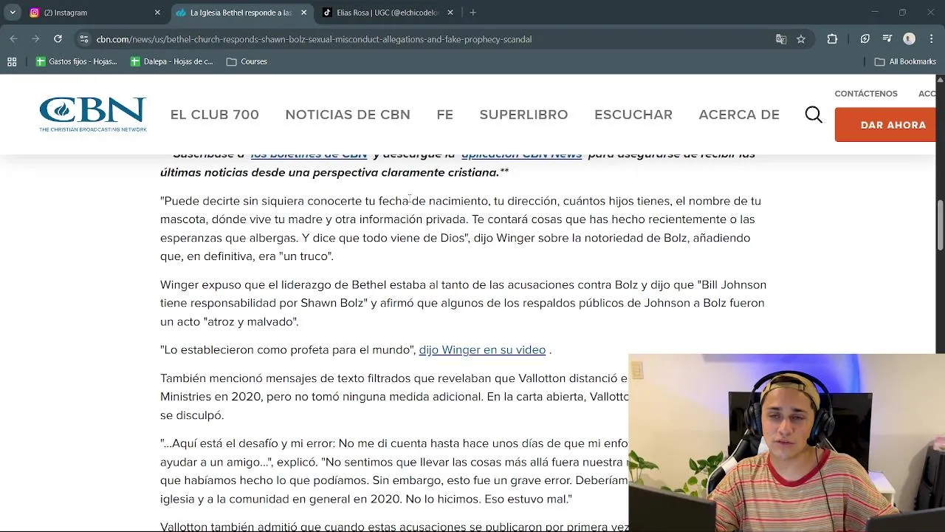Go back to the previous page

click(14, 39)
